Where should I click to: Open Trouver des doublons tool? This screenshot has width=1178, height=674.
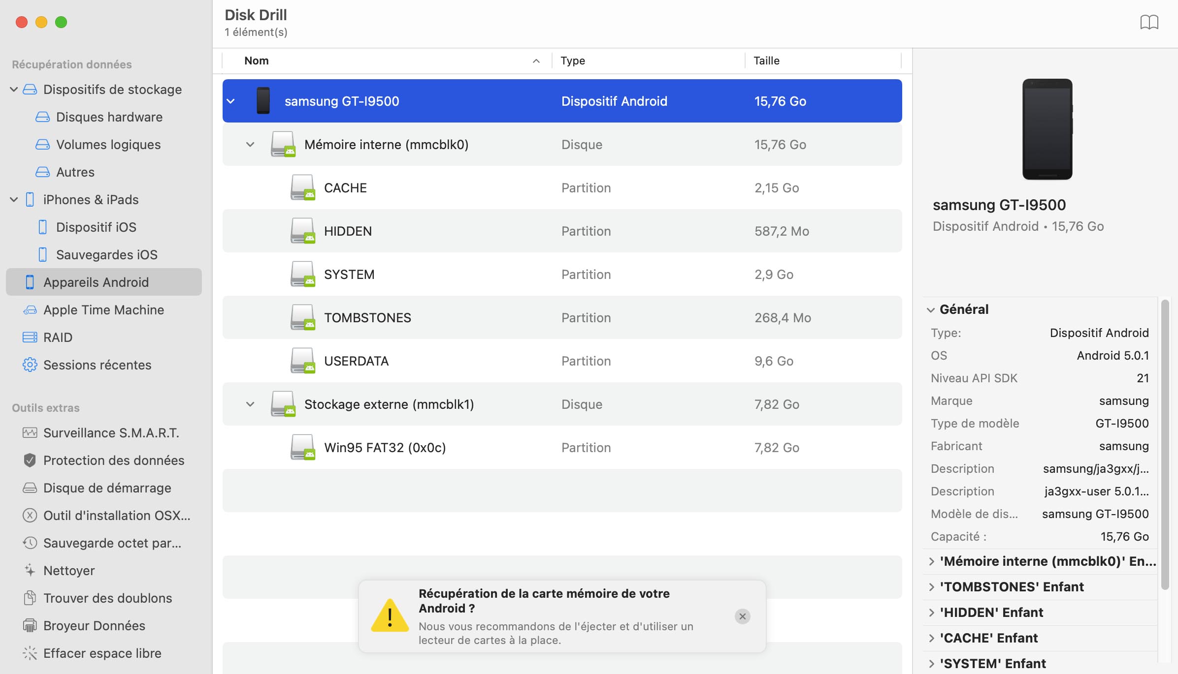[x=104, y=598]
